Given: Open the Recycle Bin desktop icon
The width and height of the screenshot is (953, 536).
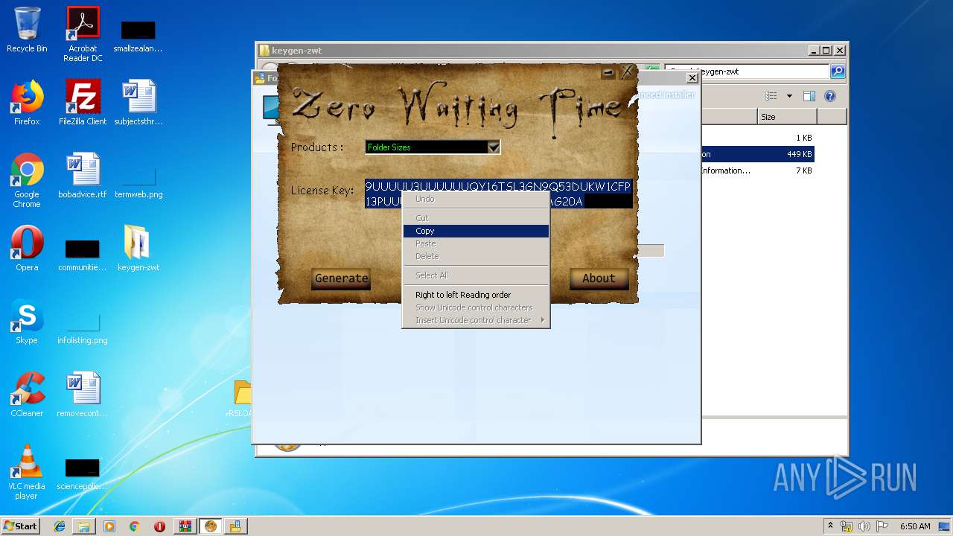Looking at the screenshot, I should 27,30.
